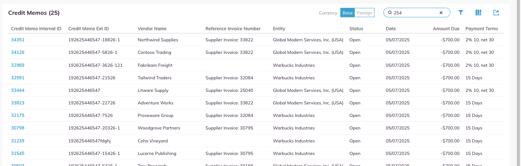
Task: Click the export icon
Action: pos(496,13)
